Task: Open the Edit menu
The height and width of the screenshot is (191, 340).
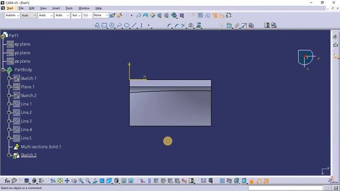Action: 32,8
